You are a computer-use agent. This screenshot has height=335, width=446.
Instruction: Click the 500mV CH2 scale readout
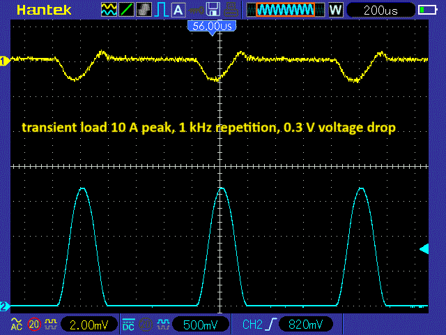201,325
